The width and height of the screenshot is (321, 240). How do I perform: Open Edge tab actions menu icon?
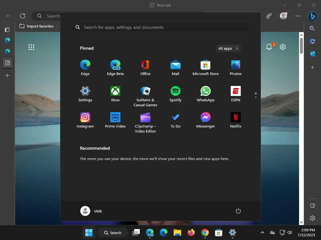[x=8, y=30]
